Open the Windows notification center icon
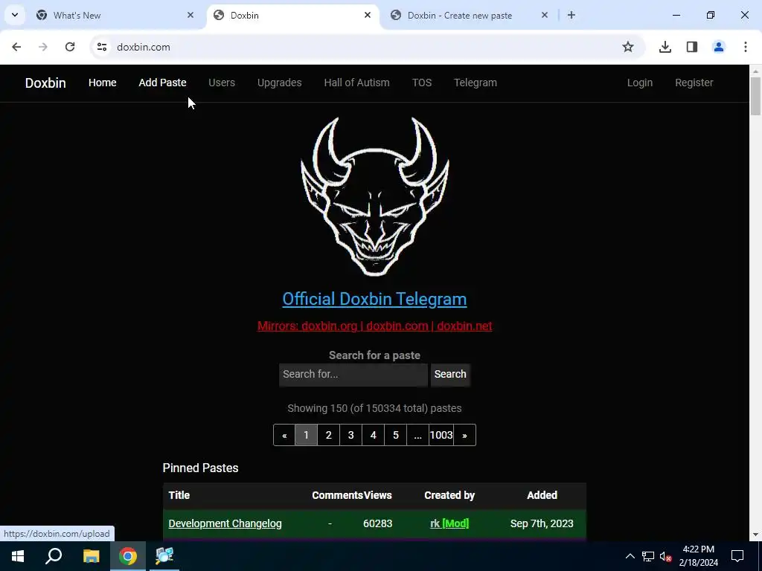Viewport: 762px width, 571px height. [737, 556]
